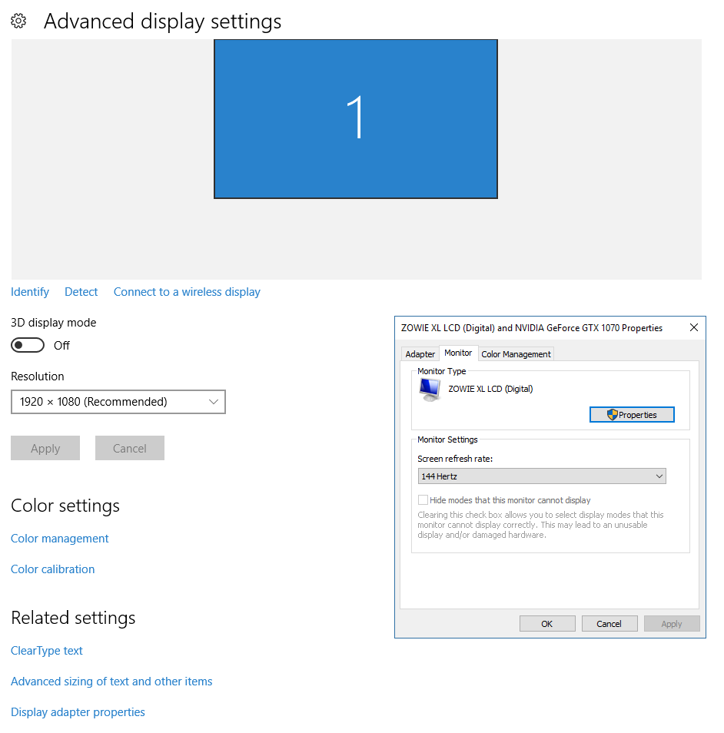Open the ClearType text link

click(47, 651)
